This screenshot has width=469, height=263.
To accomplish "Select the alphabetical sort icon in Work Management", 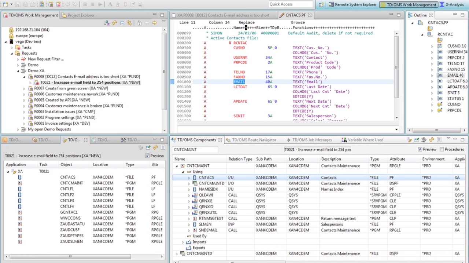I will pyautogui.click(x=107, y=23).
